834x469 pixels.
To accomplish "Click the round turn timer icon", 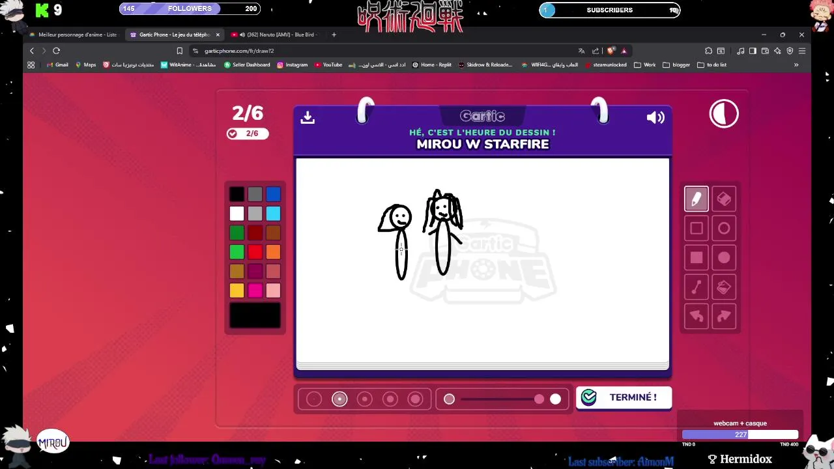I will click(x=724, y=114).
